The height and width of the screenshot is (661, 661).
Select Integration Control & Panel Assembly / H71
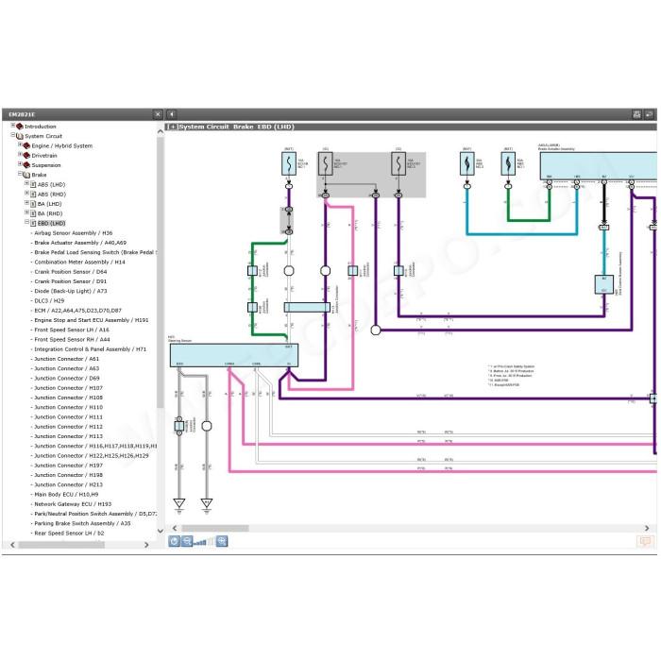tap(91, 349)
